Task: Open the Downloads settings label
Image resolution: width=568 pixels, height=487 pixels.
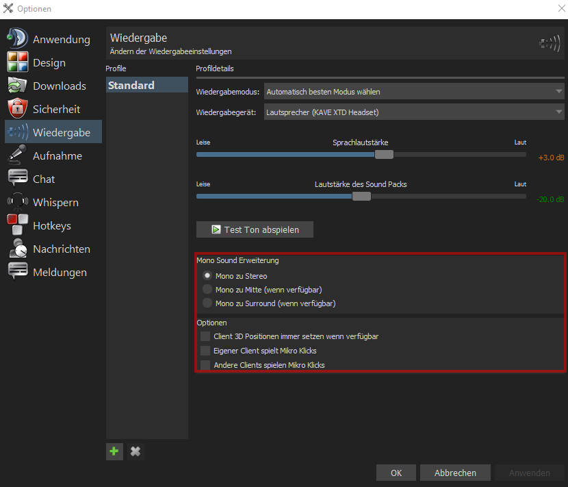Action: point(60,86)
